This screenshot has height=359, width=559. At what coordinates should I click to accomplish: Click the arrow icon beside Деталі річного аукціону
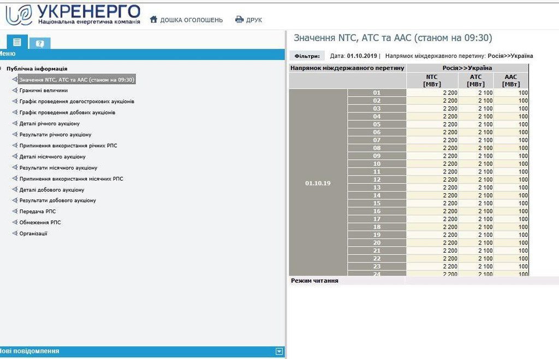coord(15,124)
